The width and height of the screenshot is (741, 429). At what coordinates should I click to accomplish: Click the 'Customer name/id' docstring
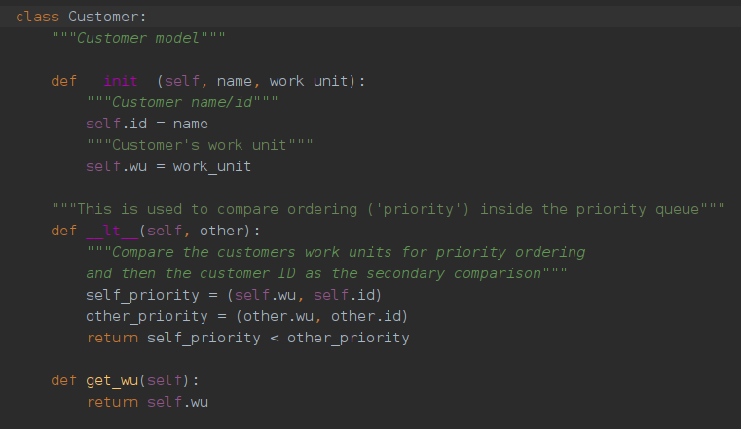(x=181, y=102)
